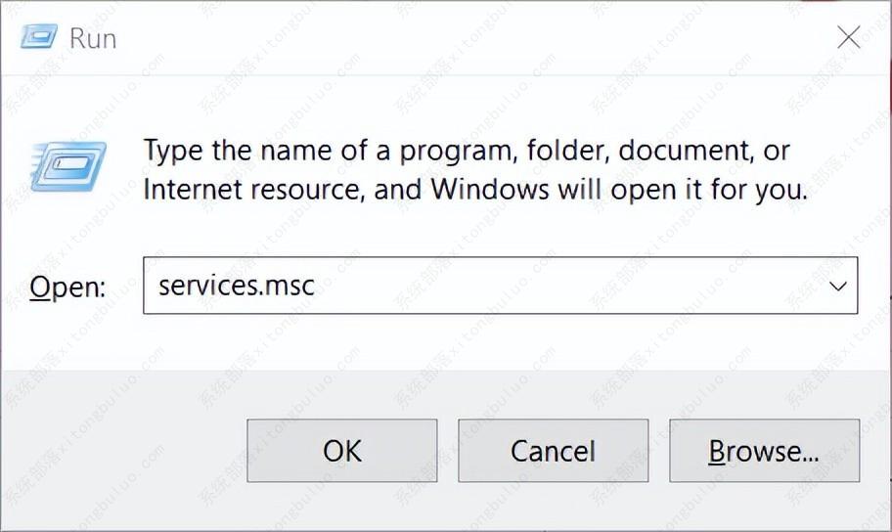This screenshot has width=892, height=532.
Task: Click the "Open:" label
Action: (x=67, y=287)
